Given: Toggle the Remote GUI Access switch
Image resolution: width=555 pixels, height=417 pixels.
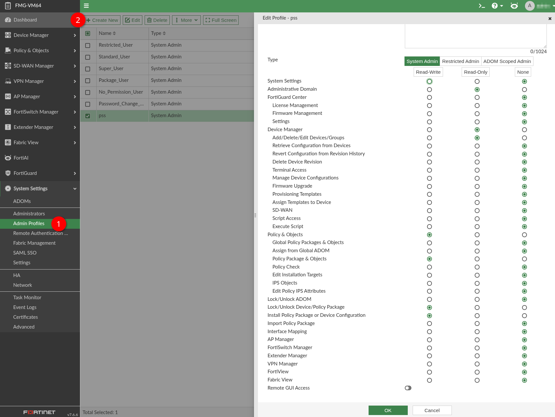Looking at the screenshot, I should point(408,388).
